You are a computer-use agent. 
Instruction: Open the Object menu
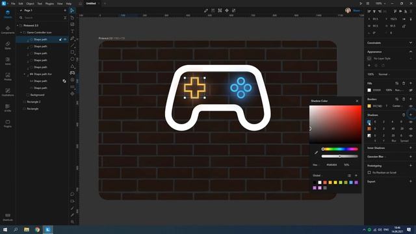point(30,4)
